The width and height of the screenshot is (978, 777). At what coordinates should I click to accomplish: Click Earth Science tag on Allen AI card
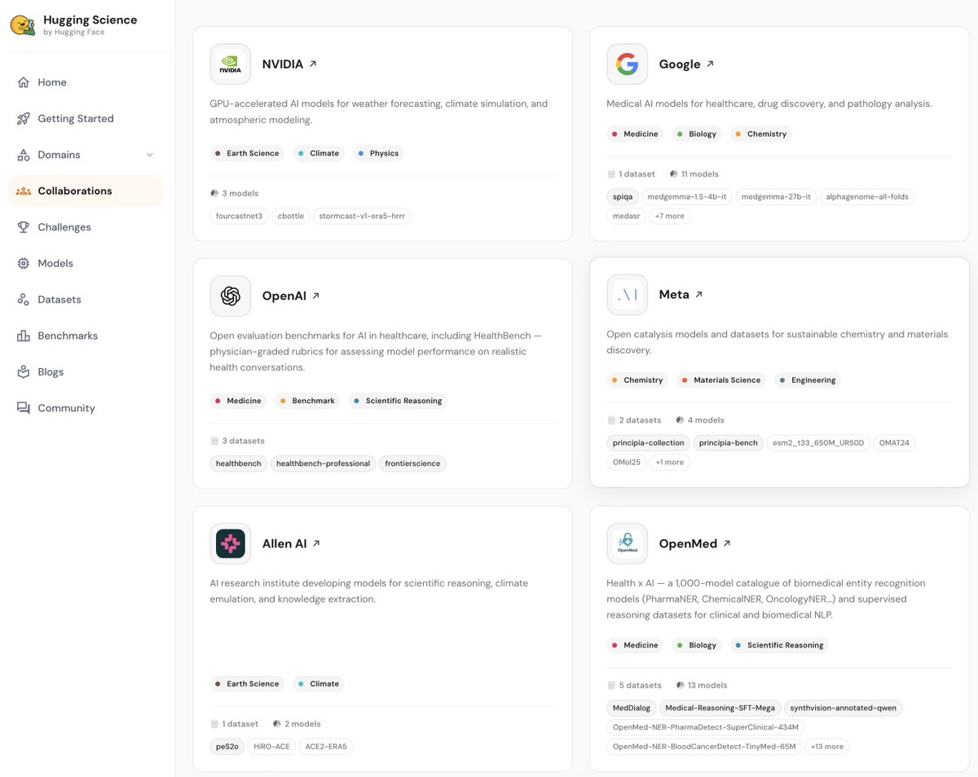pyautogui.click(x=245, y=683)
